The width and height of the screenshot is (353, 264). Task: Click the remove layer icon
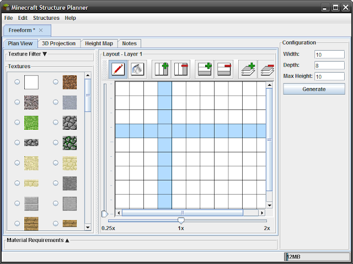point(266,69)
